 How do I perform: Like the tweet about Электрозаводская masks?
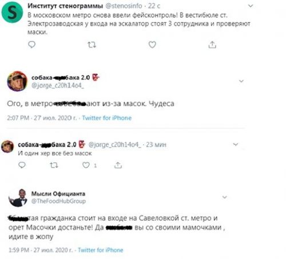tap(152, 45)
